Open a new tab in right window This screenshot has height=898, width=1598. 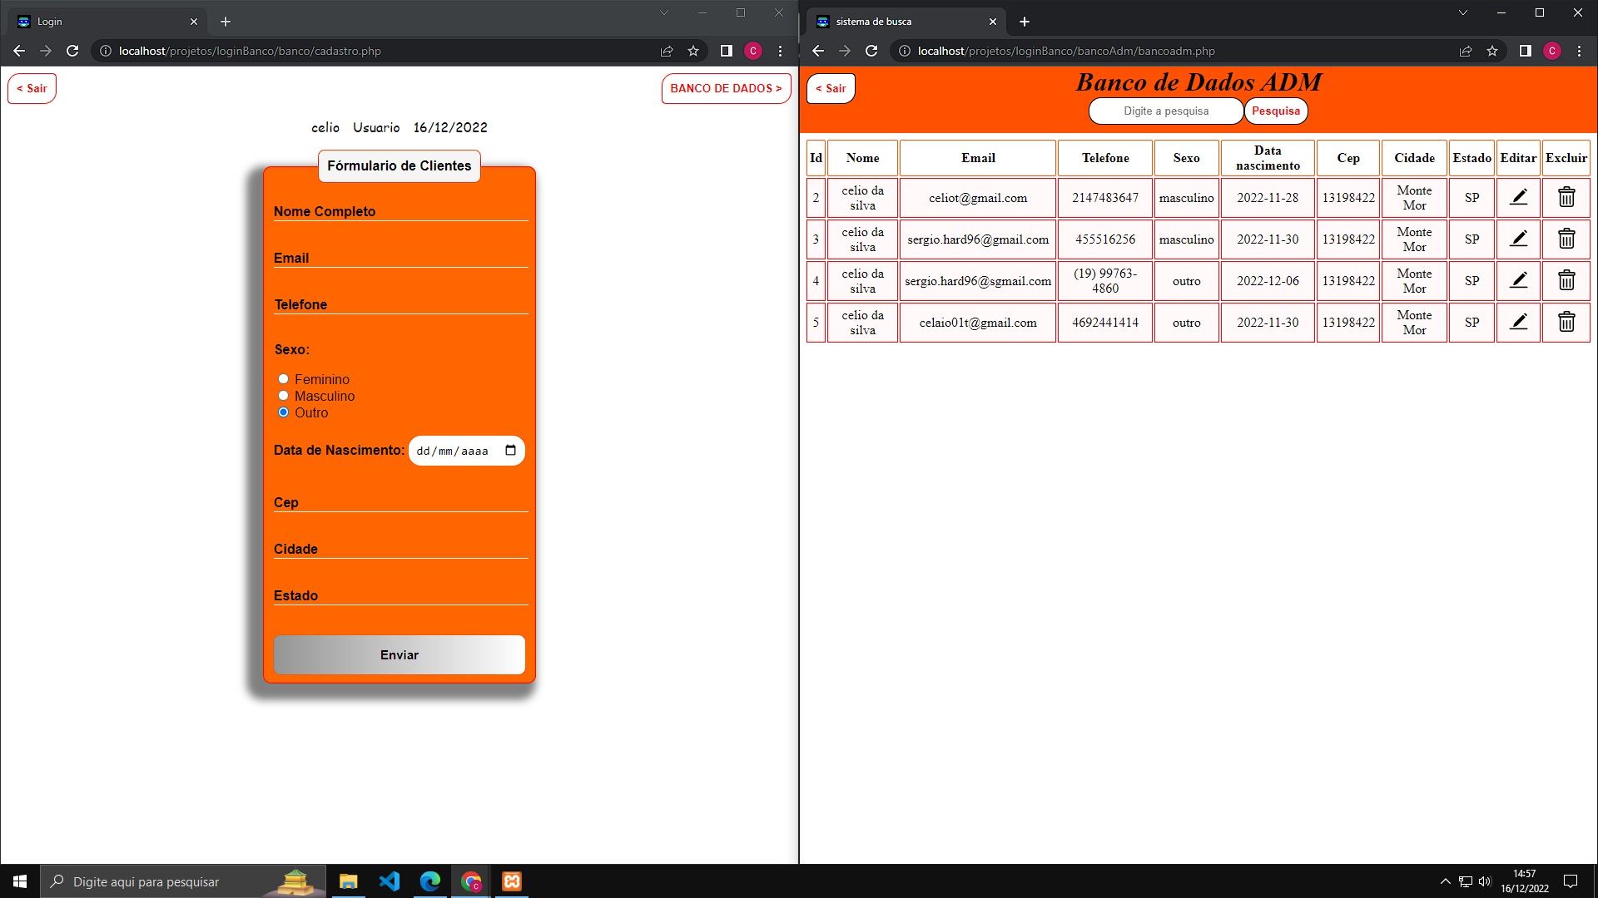point(1025,22)
